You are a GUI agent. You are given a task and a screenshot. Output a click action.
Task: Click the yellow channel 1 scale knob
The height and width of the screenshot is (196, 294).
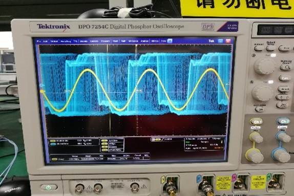[255, 156]
